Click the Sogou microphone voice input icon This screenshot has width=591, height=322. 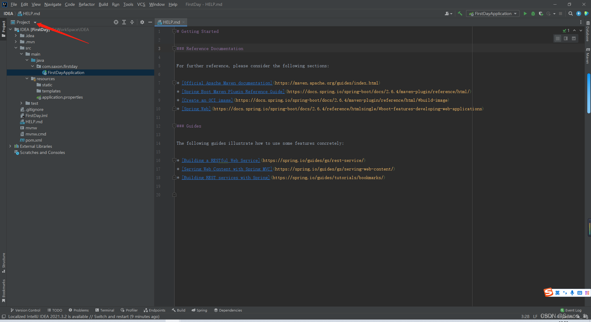pos(572,293)
